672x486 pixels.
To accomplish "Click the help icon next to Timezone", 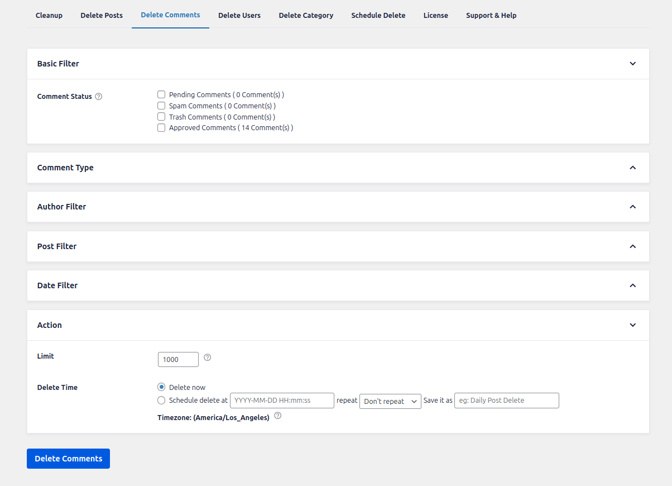I will (277, 416).
